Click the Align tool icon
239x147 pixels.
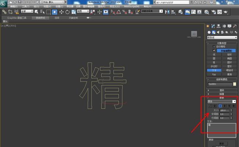point(173,12)
